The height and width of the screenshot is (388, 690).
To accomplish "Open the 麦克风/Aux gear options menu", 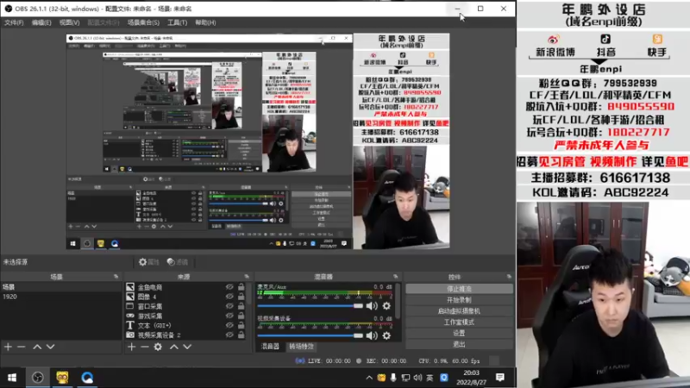I will (x=386, y=306).
